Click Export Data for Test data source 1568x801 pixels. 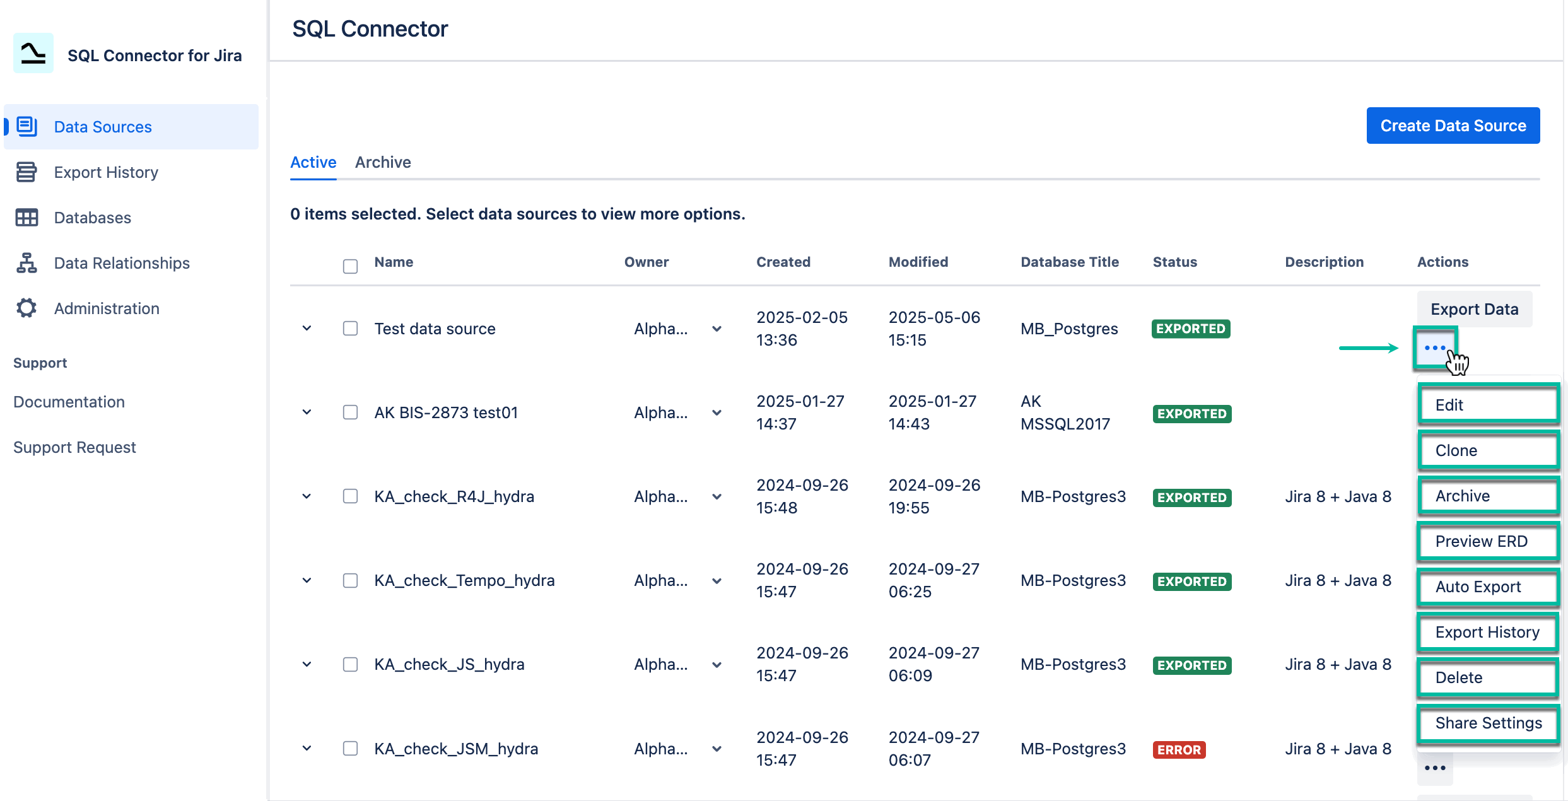click(1474, 308)
